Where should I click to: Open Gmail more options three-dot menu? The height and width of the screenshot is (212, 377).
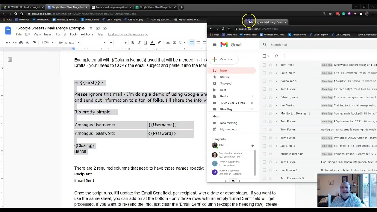285,56
